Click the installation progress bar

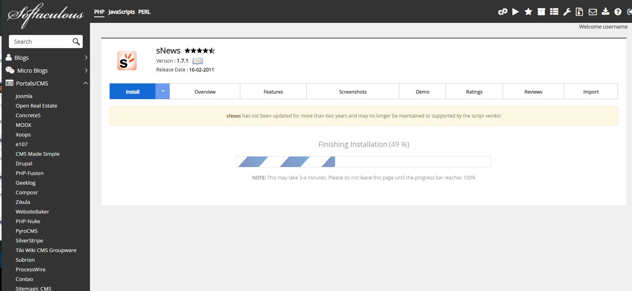point(364,162)
